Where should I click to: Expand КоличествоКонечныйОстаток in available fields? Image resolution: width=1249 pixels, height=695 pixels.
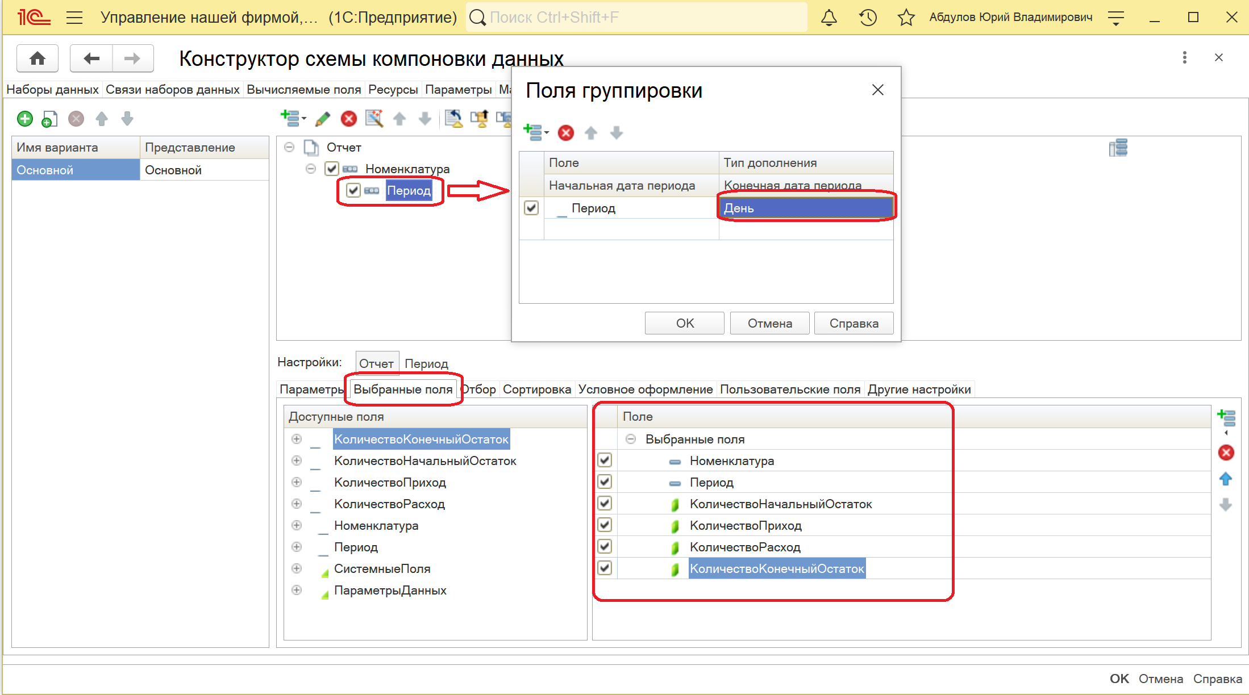coord(297,439)
